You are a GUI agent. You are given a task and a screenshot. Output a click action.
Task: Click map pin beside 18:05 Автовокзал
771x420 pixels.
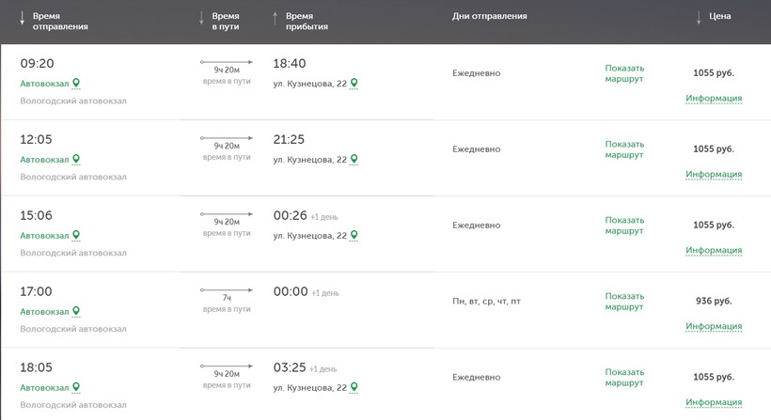76,387
